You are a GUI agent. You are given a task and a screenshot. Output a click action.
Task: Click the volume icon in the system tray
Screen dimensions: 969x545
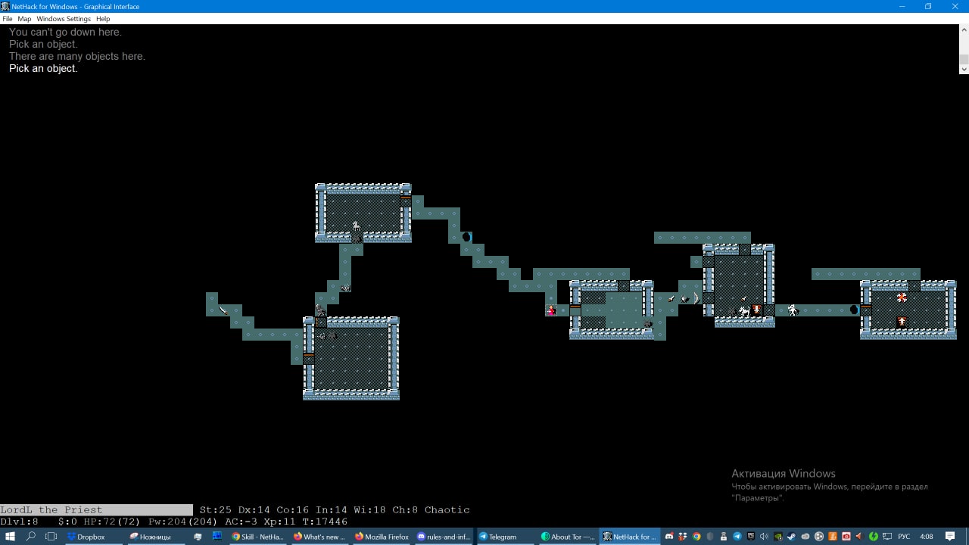point(764,537)
